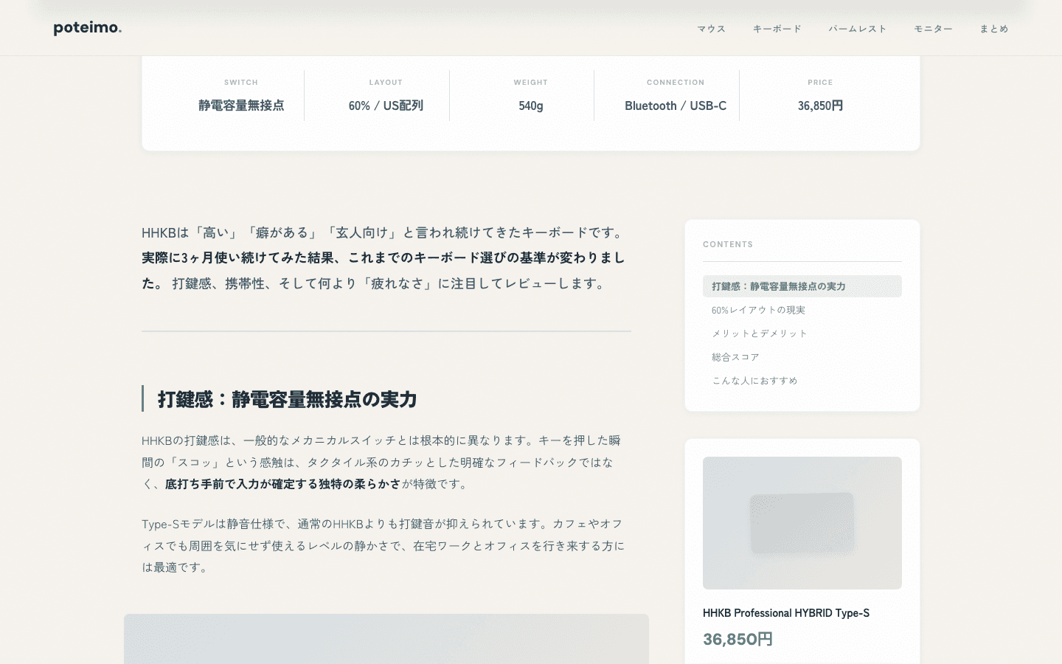Screen dimensions: 1062x664
Task: Open the poteimo. site logo
Action: (88, 28)
